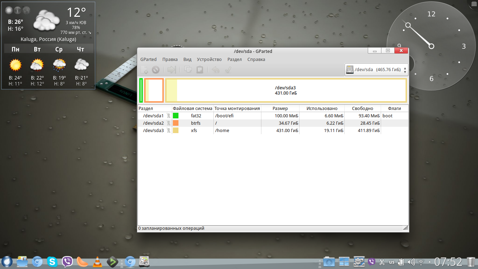Select the /dev/sda1 partition row
The image size is (478, 269).
[273, 116]
